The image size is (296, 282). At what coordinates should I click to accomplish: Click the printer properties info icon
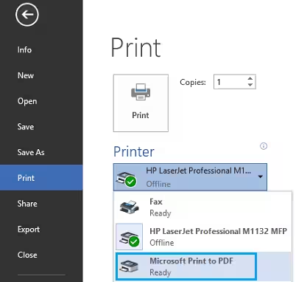[x=264, y=146]
